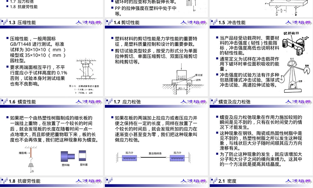313x188 pixels.
Task: Click the '1.7 应力松弛' slide header title
Action: pos(127,102)
